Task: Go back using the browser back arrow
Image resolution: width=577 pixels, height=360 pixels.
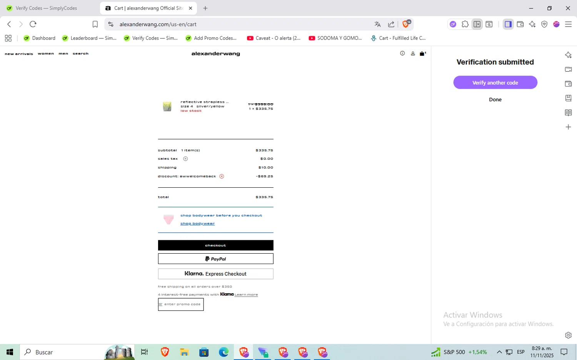Action: (x=9, y=24)
